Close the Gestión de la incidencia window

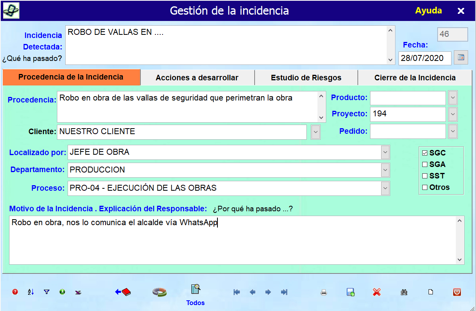(461, 11)
